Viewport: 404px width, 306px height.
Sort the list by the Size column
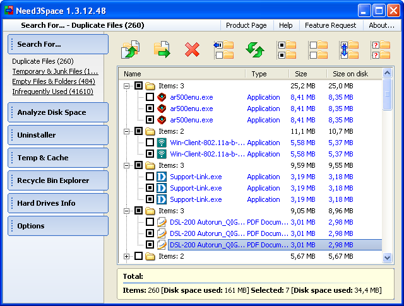(307, 74)
